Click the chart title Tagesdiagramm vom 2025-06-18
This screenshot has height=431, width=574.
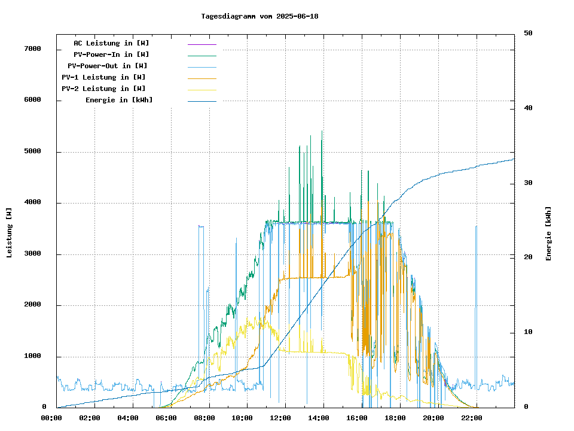coord(259,16)
